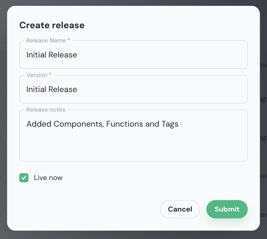Click inside the Release Name field
Image resolution: width=267 pixels, height=239 pixels.
tap(133, 55)
